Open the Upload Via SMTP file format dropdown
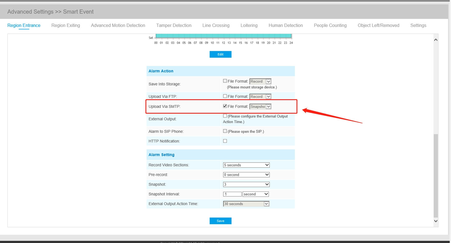Image resolution: width=451 pixels, height=243 pixels. click(260, 106)
